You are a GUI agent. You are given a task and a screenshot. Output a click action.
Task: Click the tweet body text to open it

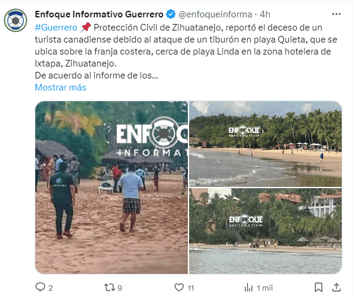click(x=186, y=52)
